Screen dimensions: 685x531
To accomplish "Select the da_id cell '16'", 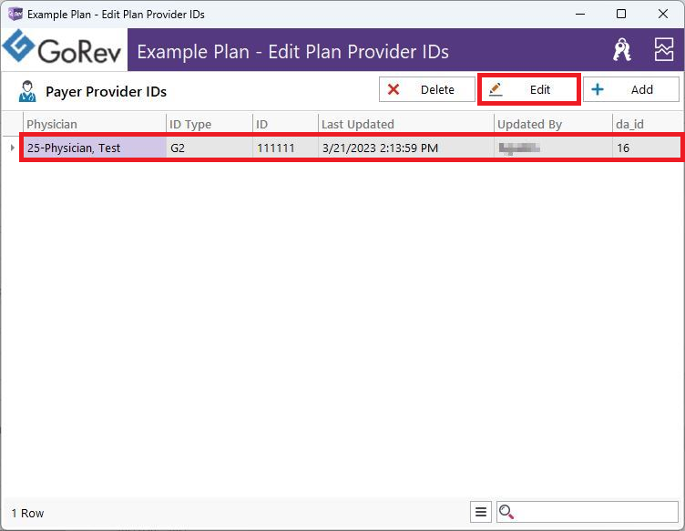I will click(648, 148).
